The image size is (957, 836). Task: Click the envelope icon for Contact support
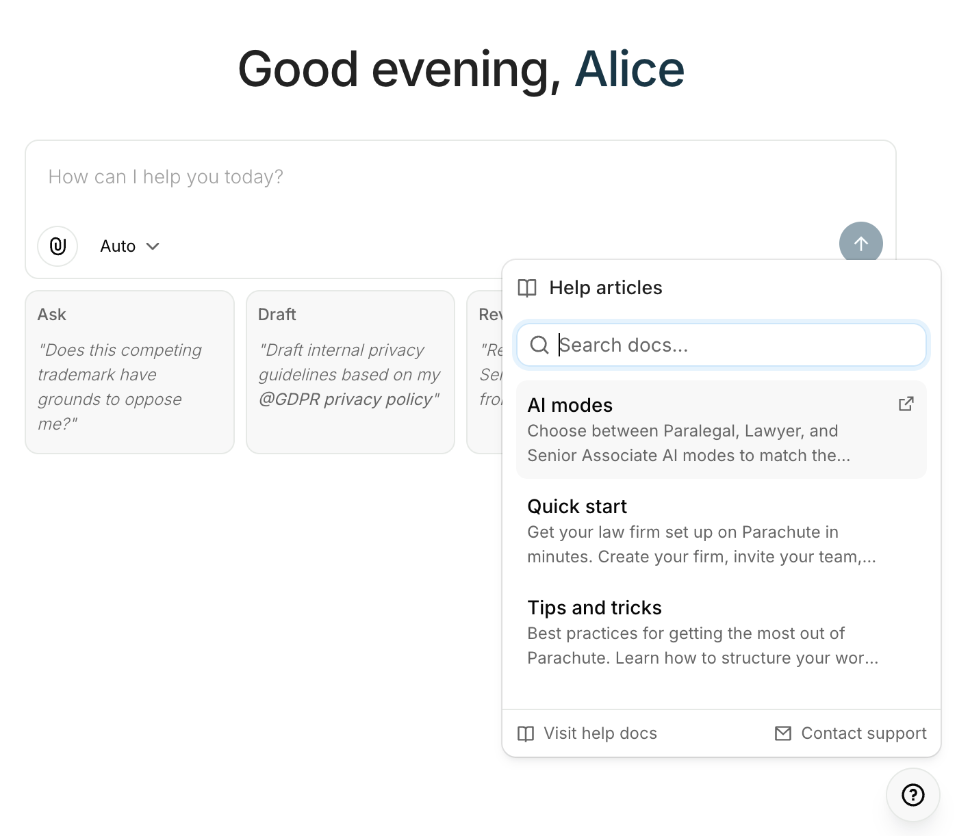coord(782,733)
